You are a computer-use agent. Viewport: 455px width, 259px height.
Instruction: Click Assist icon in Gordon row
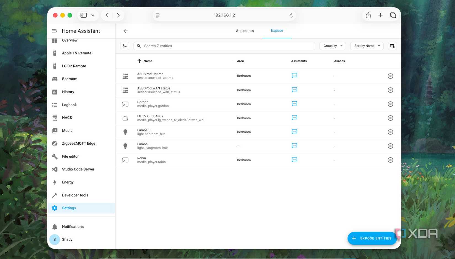[x=295, y=104]
